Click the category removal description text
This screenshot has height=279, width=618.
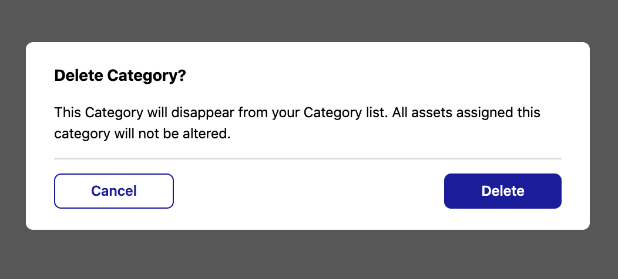[297, 123]
